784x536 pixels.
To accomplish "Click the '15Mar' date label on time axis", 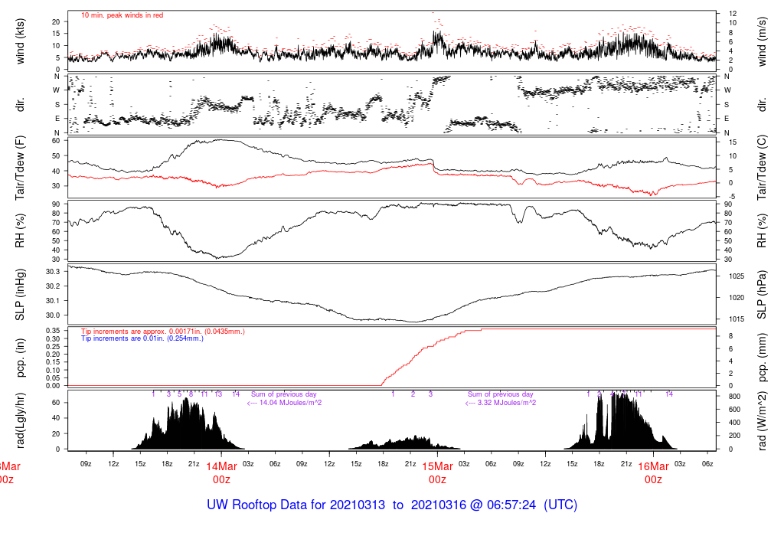I will point(437,466).
